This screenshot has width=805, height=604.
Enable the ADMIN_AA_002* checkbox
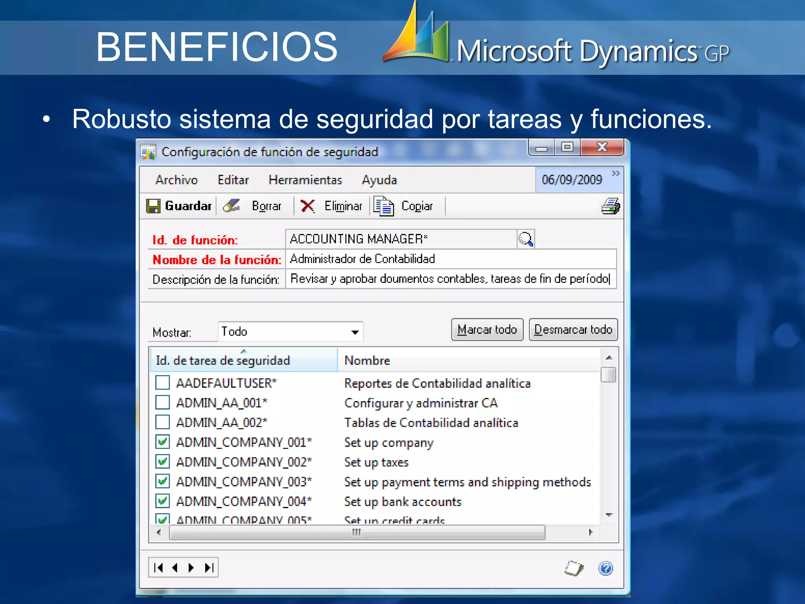pos(162,422)
